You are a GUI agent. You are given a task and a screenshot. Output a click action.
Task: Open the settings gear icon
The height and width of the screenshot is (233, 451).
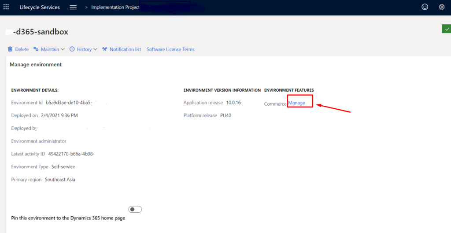441,7
